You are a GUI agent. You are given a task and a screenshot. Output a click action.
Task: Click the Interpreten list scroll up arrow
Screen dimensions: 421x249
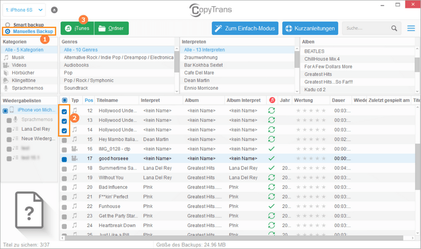pyautogui.click(x=297, y=49)
